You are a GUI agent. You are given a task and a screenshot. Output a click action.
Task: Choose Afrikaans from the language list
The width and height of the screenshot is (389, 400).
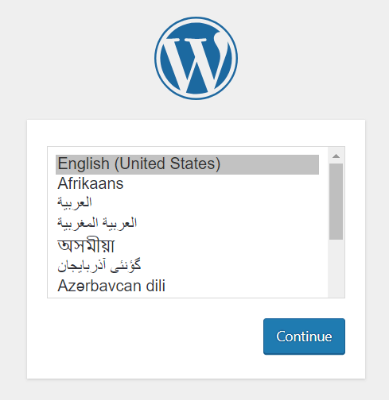pos(187,183)
